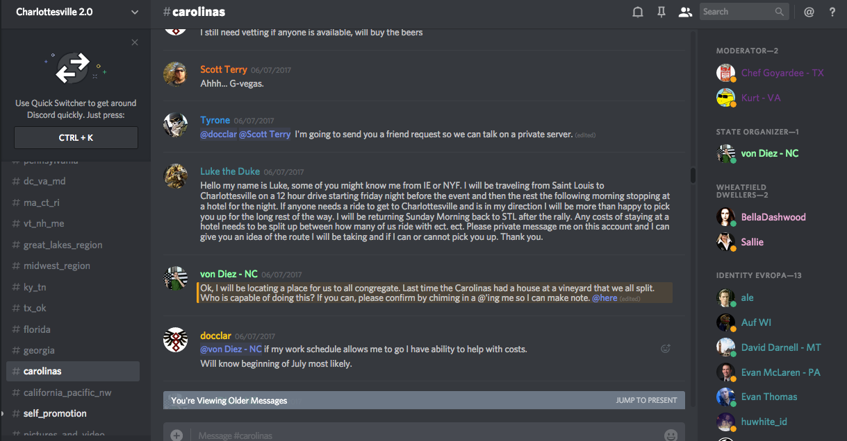Open the emoji picker
Viewport: 847px width, 441px height.
(x=671, y=435)
